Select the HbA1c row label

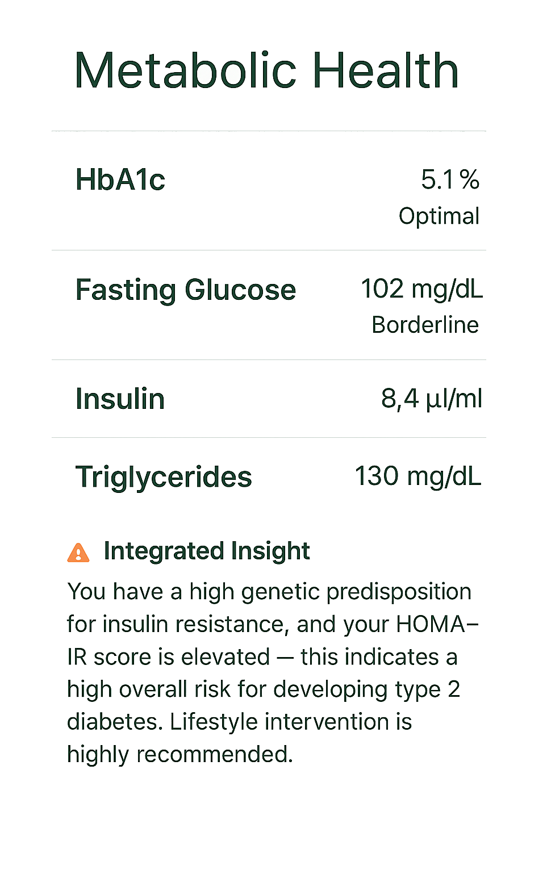(120, 180)
